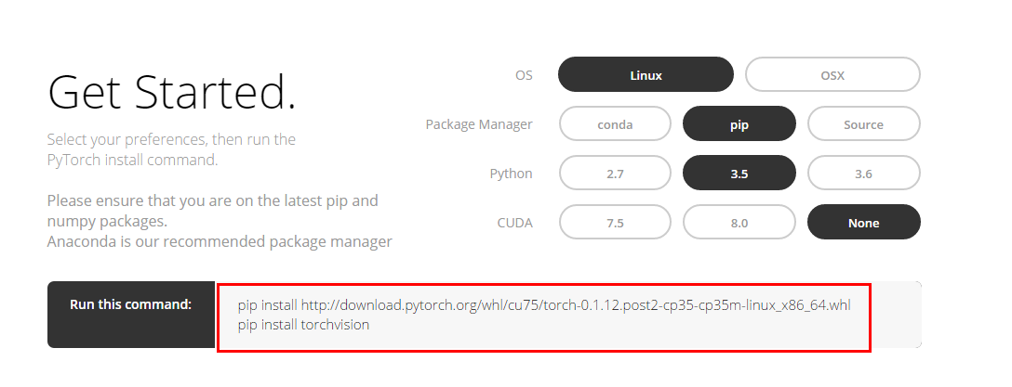Click the Run this command label
This screenshot has width=1012, height=387.
pos(130,303)
